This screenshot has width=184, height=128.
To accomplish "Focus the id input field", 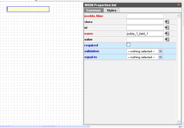I will point(145,28).
